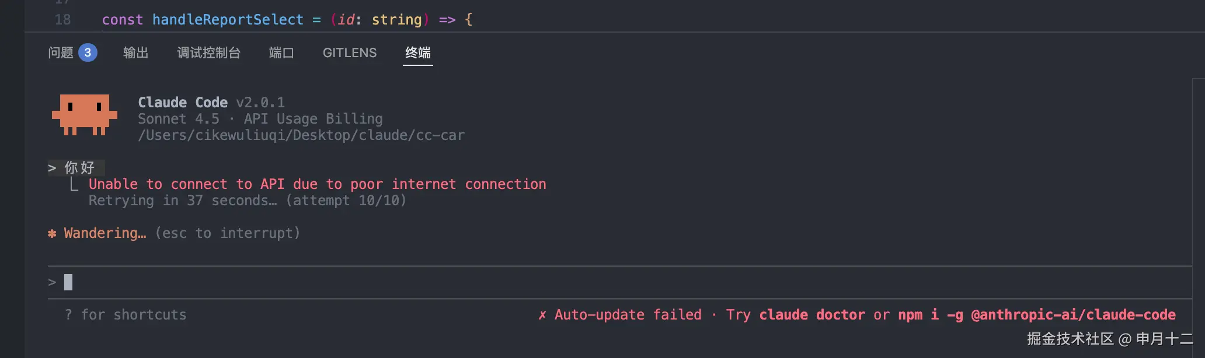Click the terminal input prompt cursor
Image resolution: width=1205 pixels, height=358 pixels.
pos(68,282)
